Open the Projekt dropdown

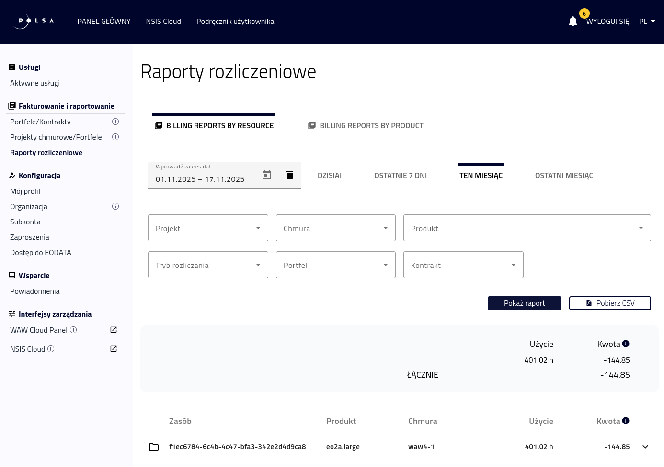(208, 228)
